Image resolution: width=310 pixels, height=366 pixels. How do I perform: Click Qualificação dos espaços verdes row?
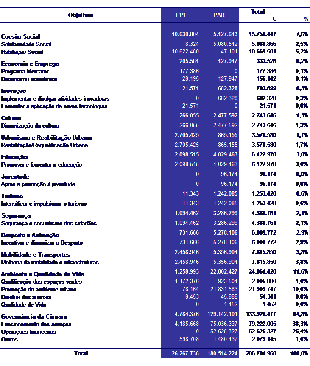click(41, 282)
